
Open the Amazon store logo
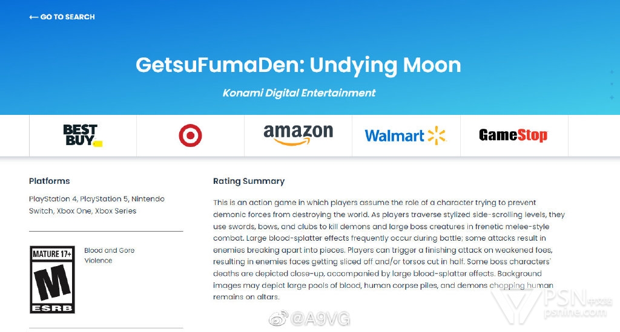point(298,135)
